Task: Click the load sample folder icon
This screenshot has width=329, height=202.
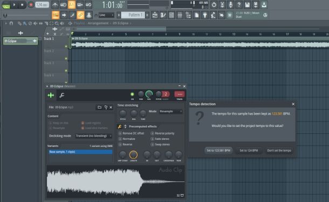Action: coord(99,107)
